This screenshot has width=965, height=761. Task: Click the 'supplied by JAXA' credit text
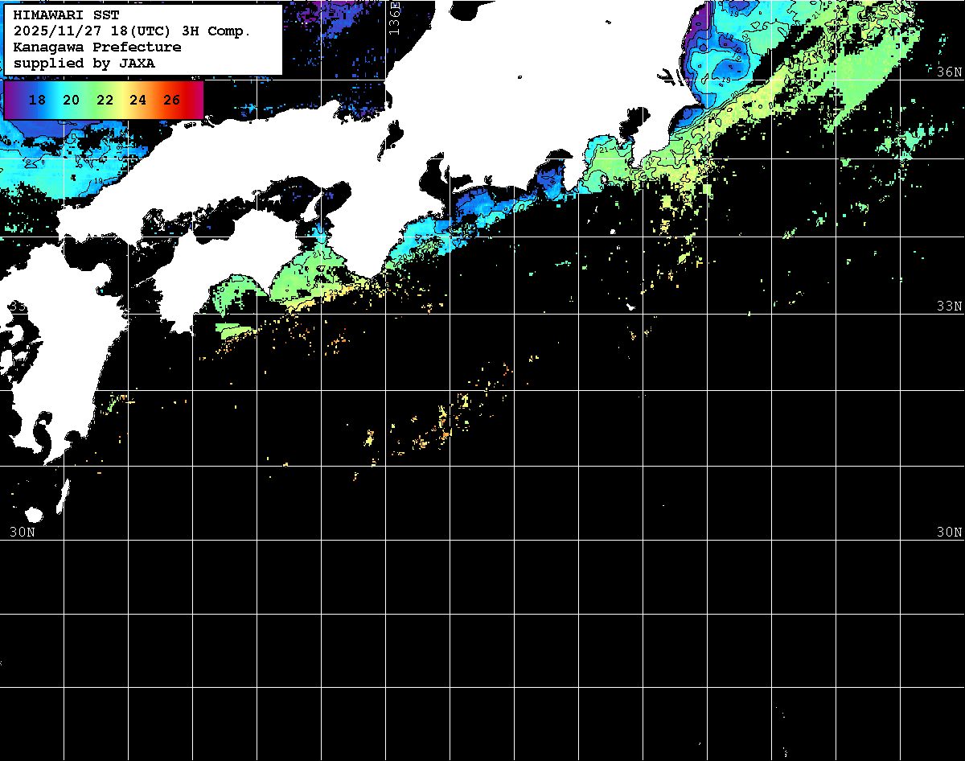point(84,64)
